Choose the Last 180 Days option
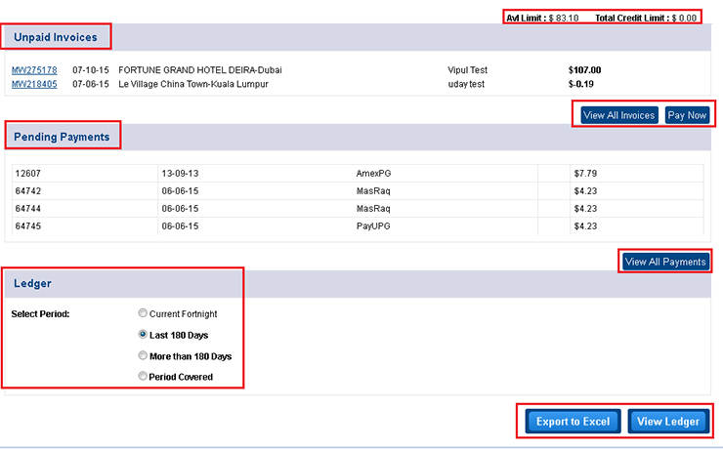723x449 pixels. pos(144,335)
